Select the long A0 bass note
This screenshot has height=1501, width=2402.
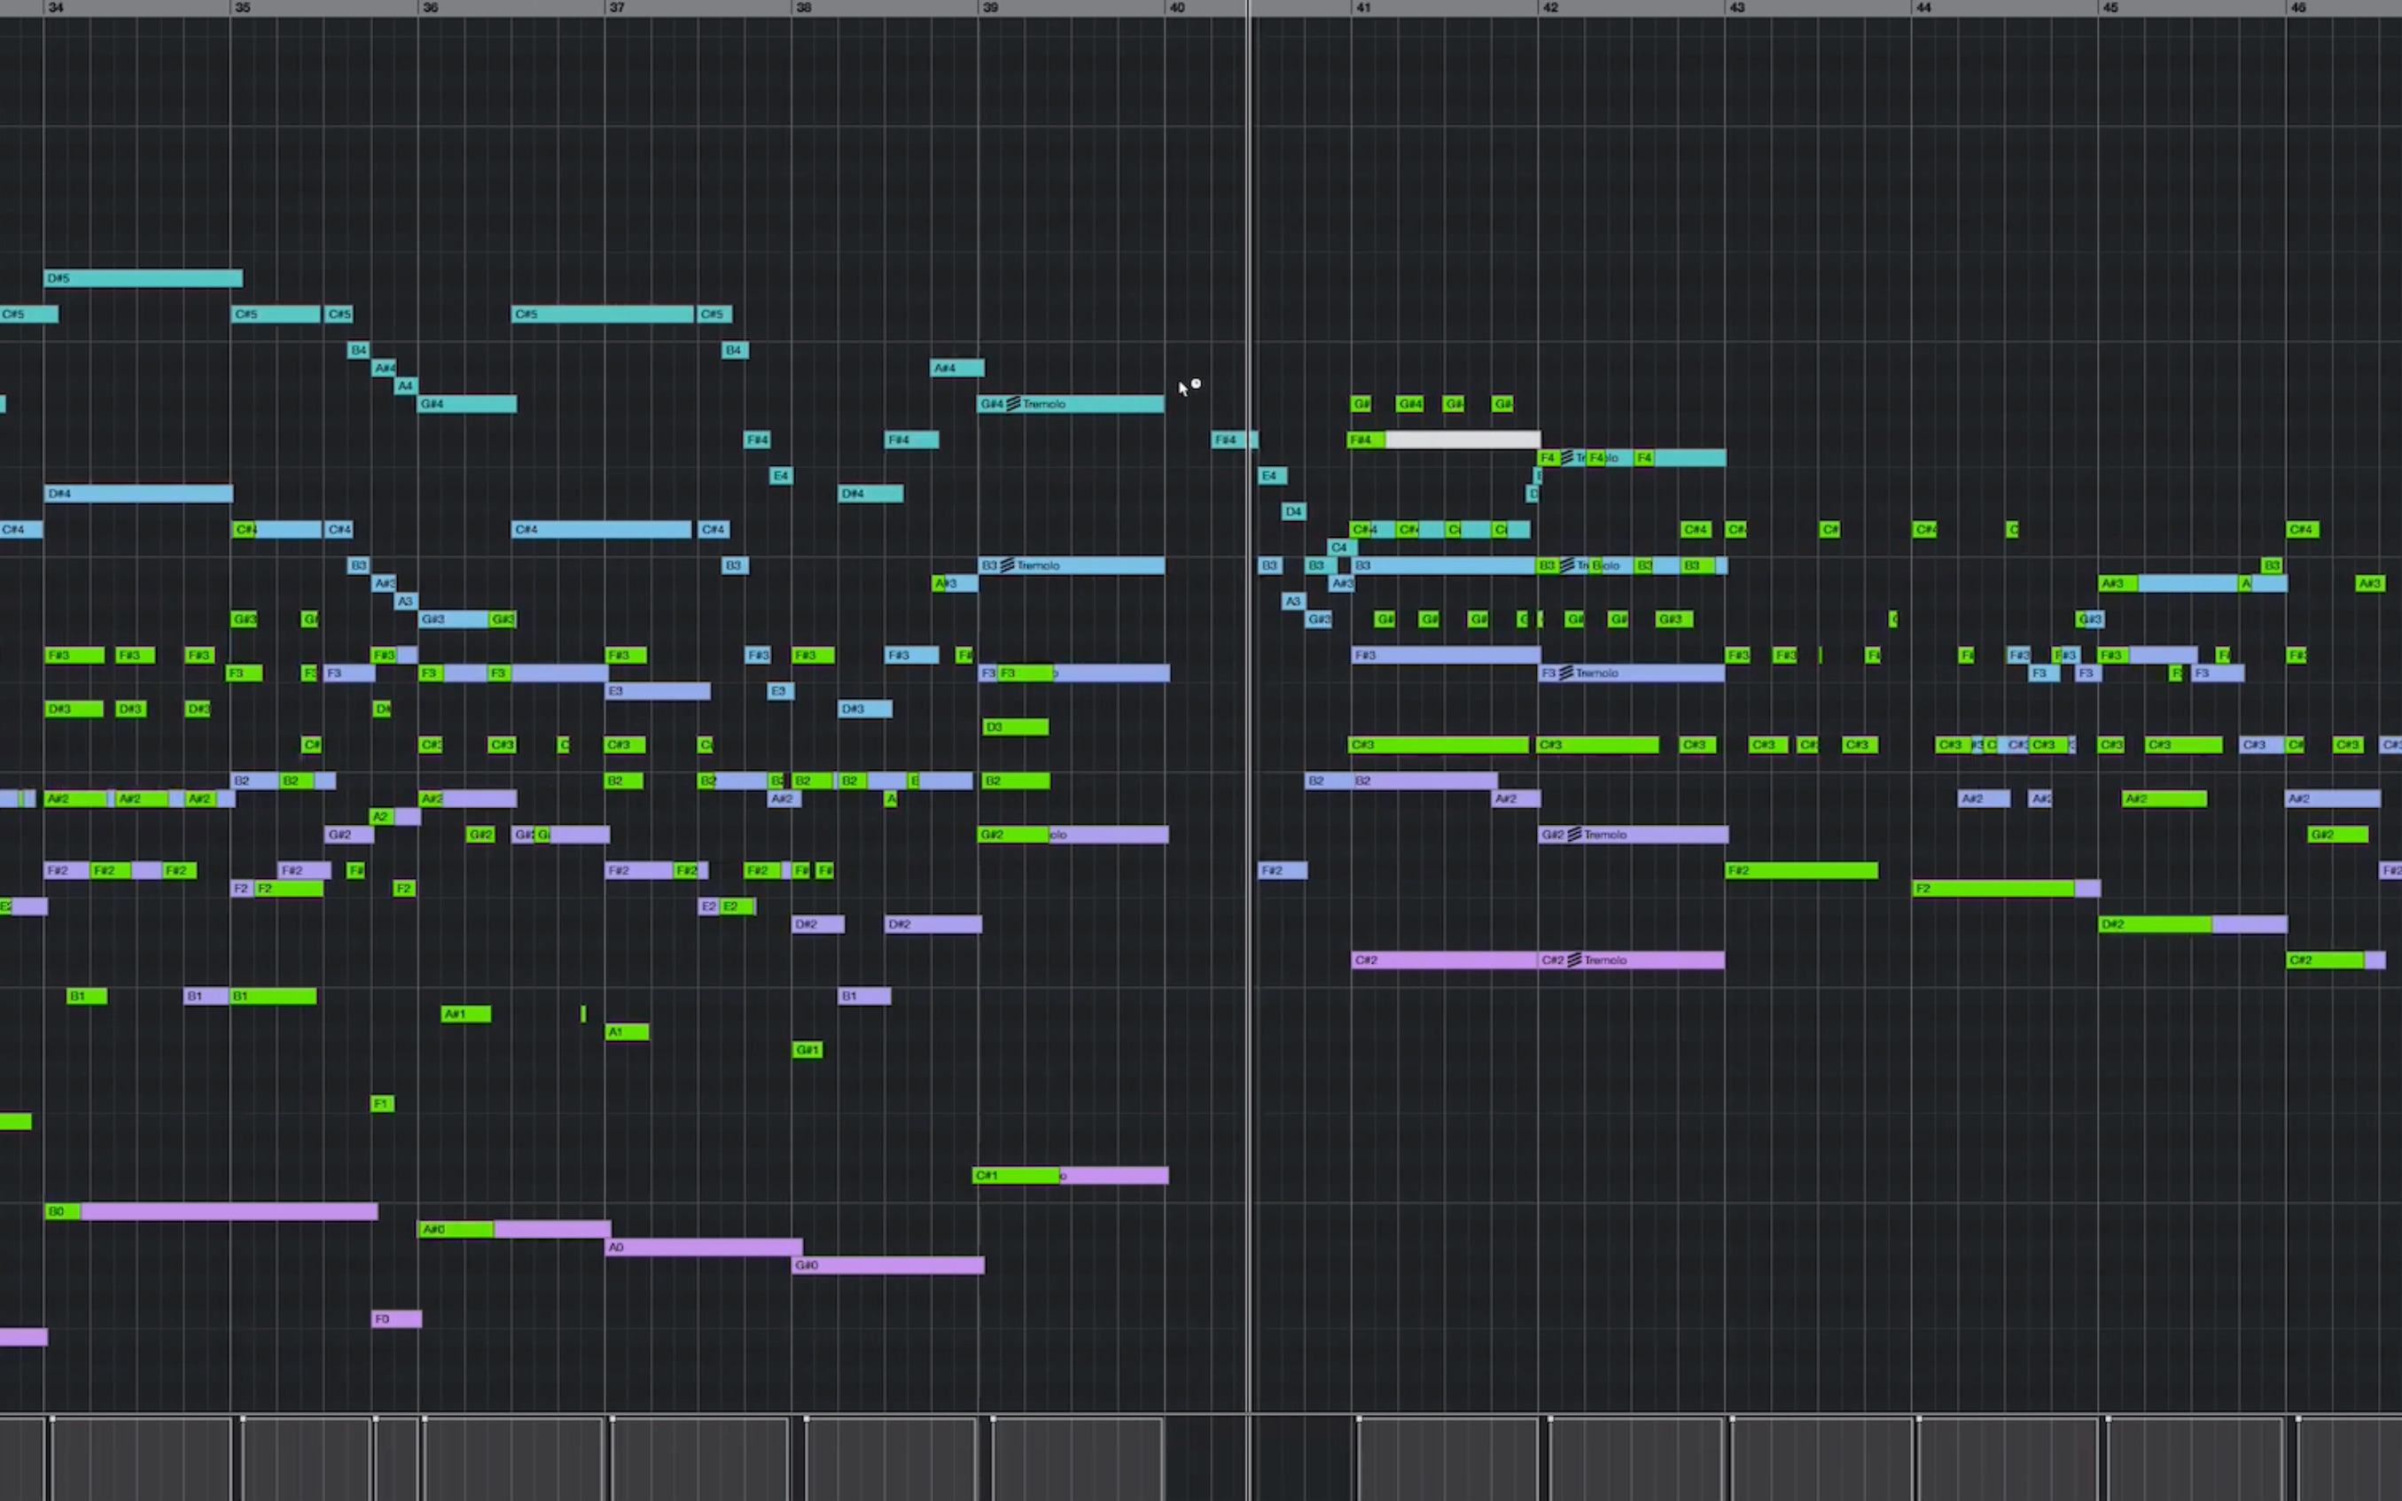[704, 1247]
